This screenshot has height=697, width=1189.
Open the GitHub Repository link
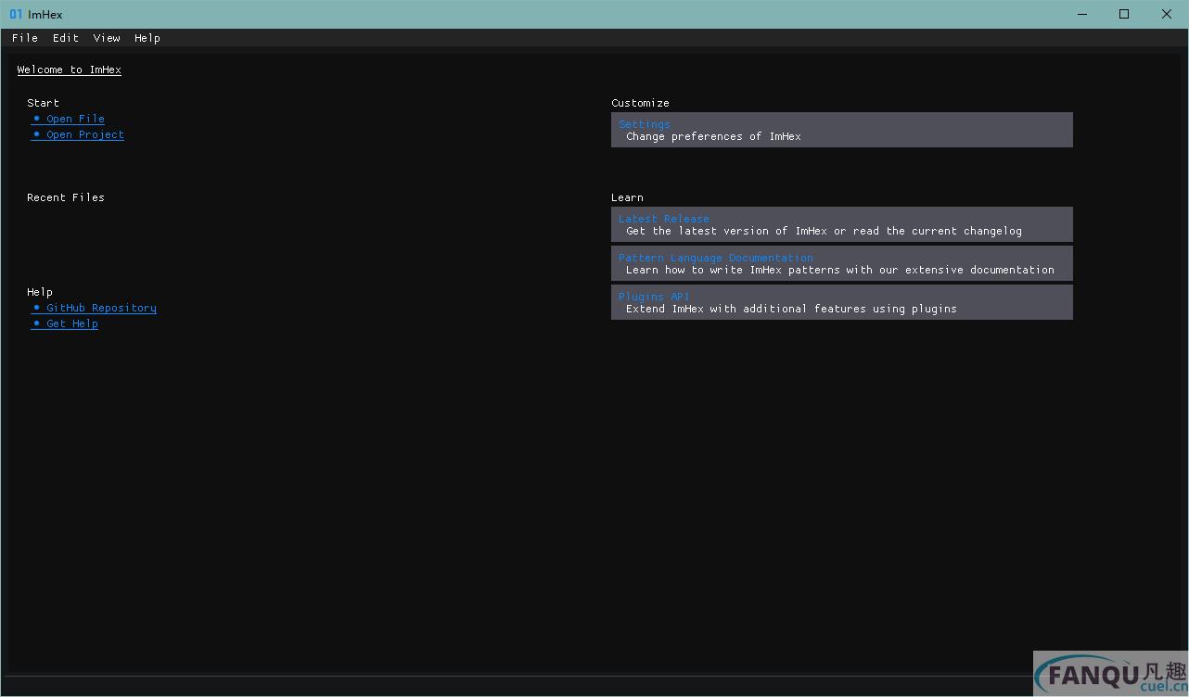point(94,308)
